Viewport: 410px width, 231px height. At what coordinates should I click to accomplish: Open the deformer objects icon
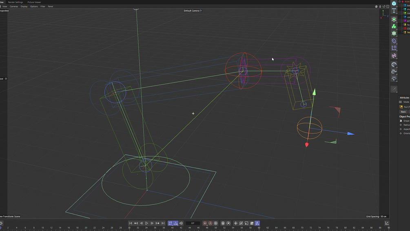(394, 41)
